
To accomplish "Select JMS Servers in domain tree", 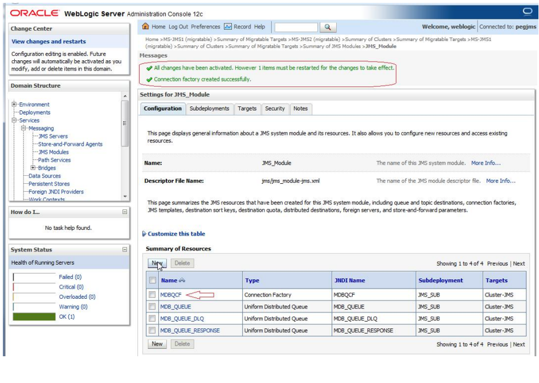I will (53, 136).
